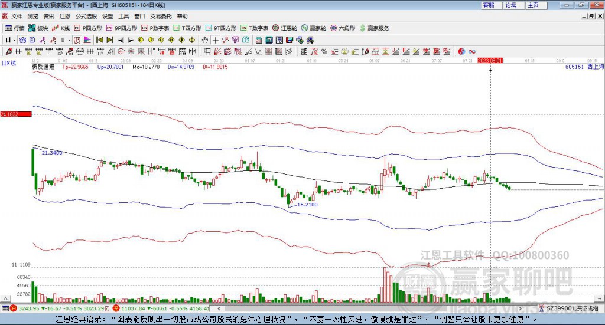Image resolution: width=605 pixels, height=325 pixels.
Task: Click the red 24.1822 price axis marker
Action: point(16,114)
